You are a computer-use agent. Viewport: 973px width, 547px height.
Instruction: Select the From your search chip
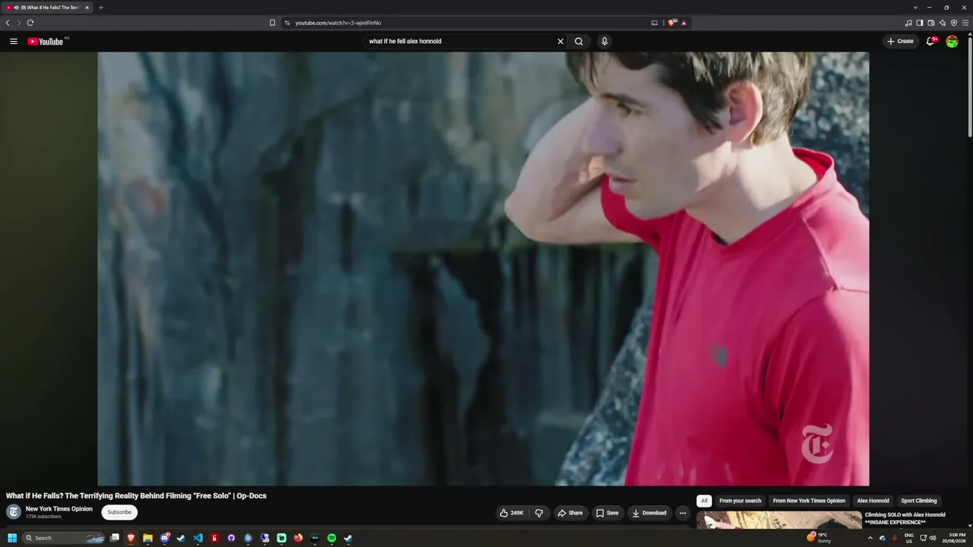pyautogui.click(x=740, y=501)
